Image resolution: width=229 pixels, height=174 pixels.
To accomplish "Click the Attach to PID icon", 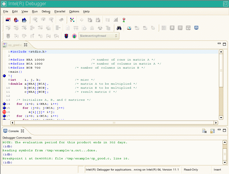I will click(16, 20).
